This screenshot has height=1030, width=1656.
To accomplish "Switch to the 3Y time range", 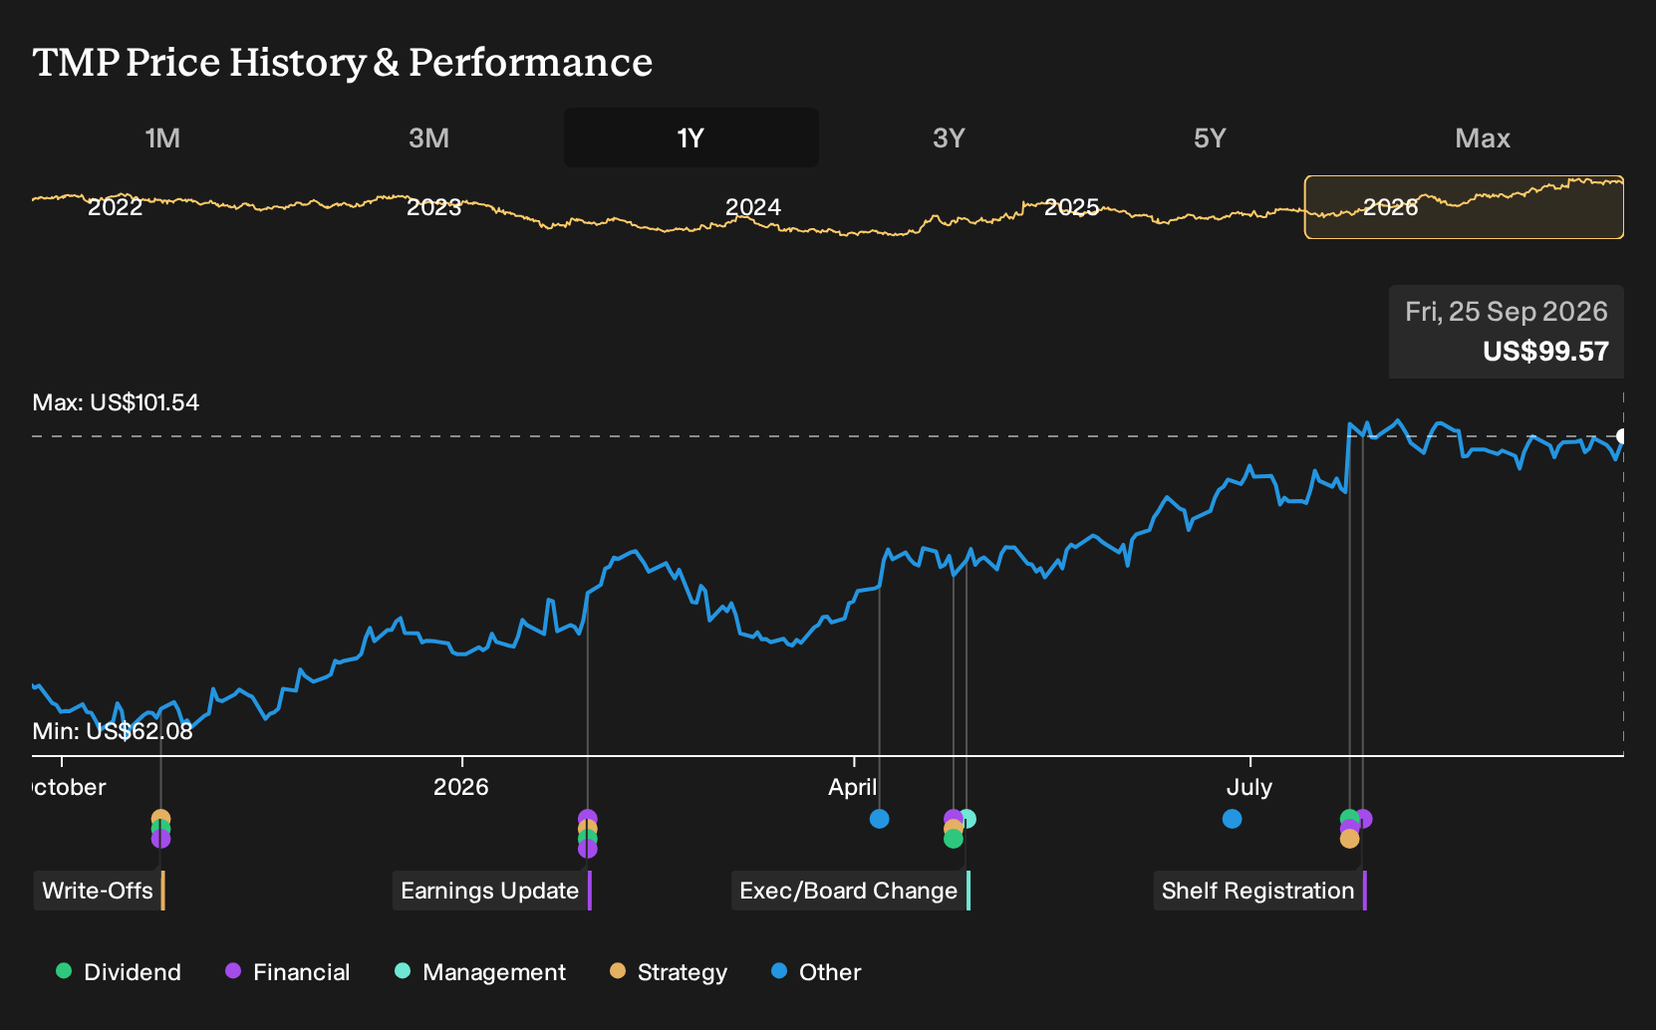I will [949, 138].
